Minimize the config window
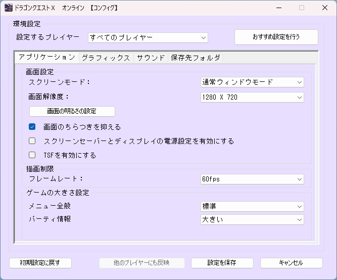The height and width of the screenshot is (280, 337). (x=279, y=8)
